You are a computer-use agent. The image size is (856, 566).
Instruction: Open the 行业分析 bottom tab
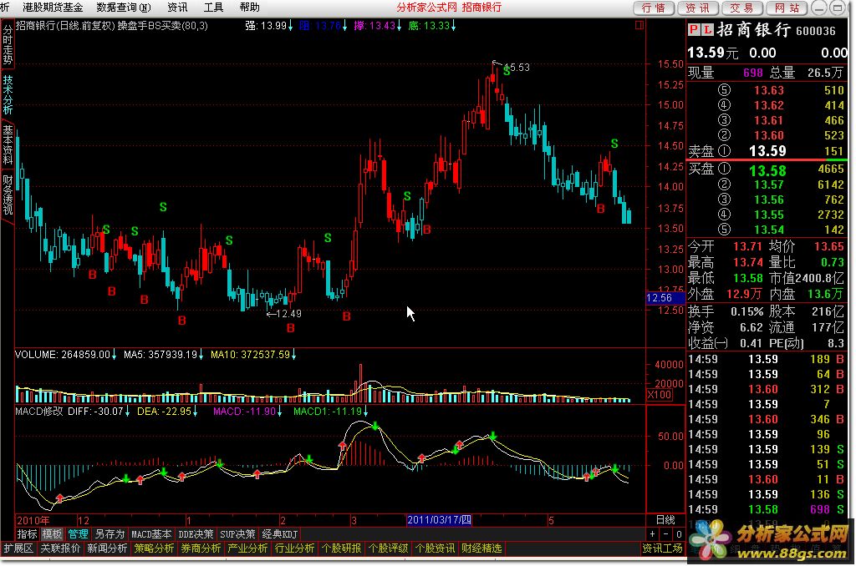click(x=294, y=548)
